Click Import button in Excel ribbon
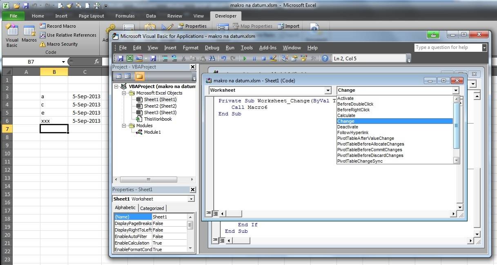Viewport: 497px width, 265px height. click(x=288, y=26)
